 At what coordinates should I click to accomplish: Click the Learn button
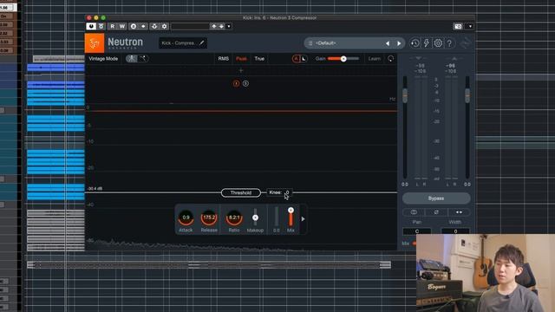coord(374,59)
